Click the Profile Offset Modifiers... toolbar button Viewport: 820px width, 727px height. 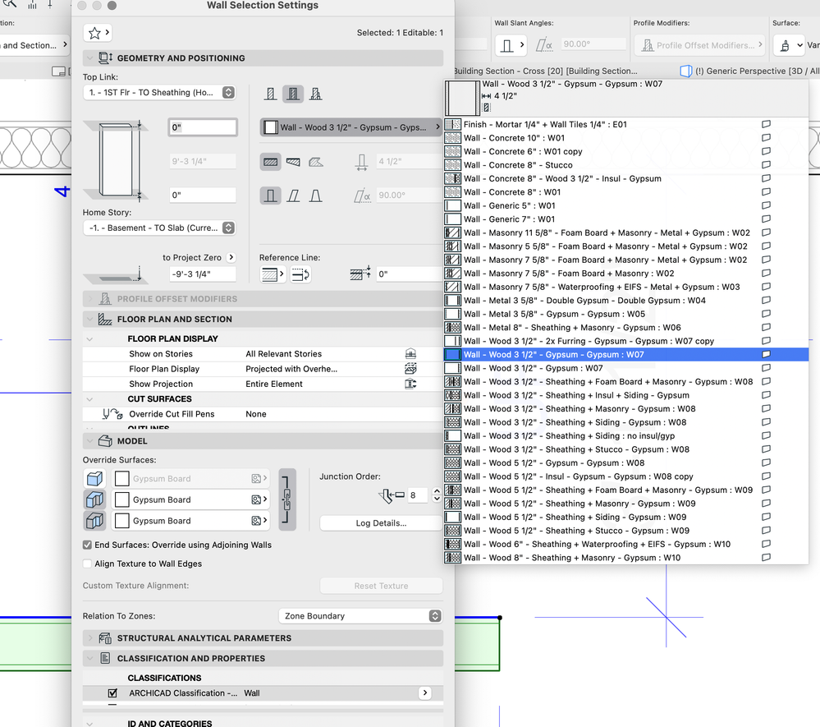(x=699, y=45)
